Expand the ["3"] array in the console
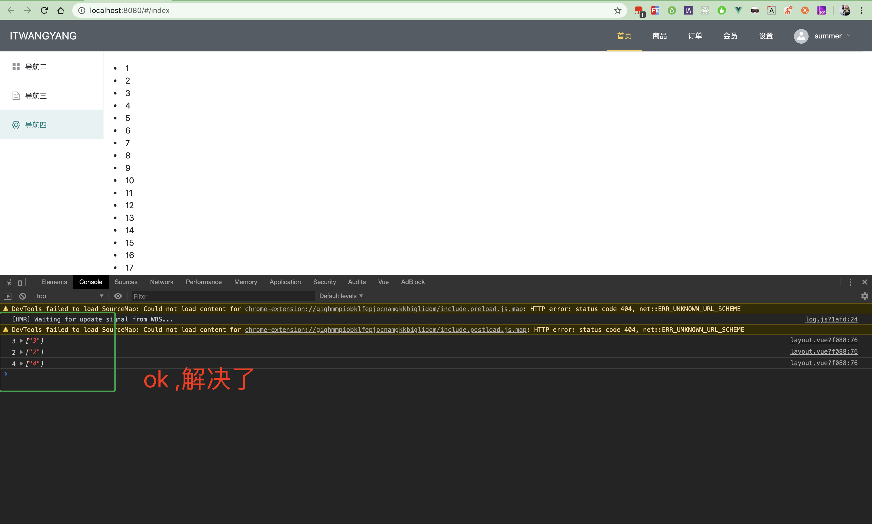The width and height of the screenshot is (872, 524). click(22, 341)
